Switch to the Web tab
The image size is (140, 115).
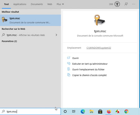[50, 4]
